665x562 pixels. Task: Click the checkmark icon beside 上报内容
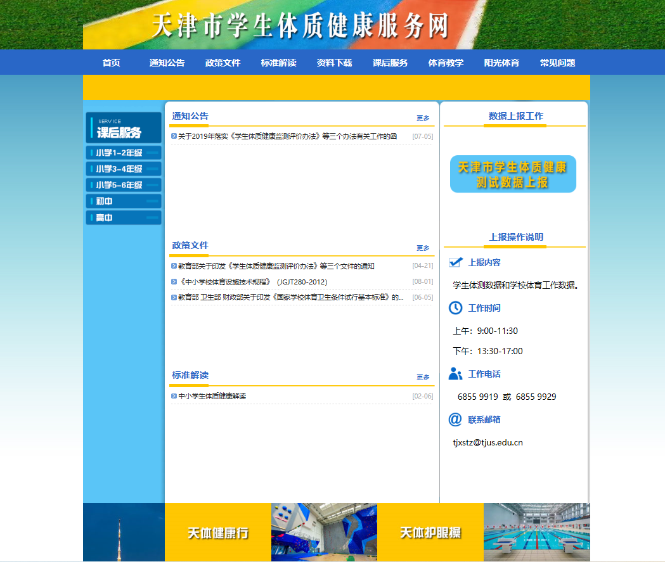tap(455, 262)
